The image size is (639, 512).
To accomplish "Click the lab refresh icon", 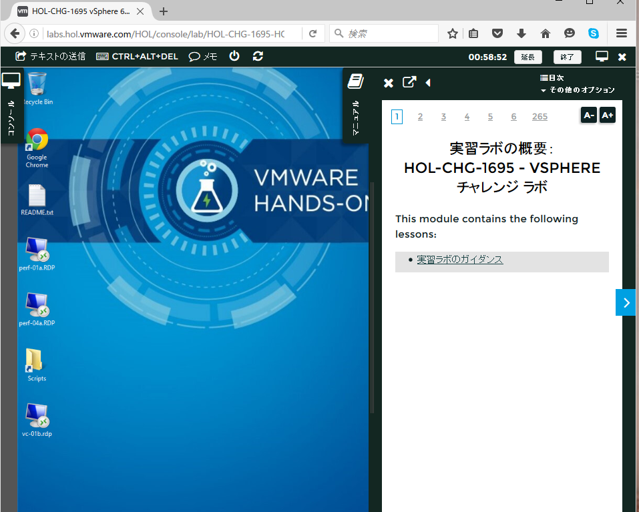I will (x=258, y=56).
